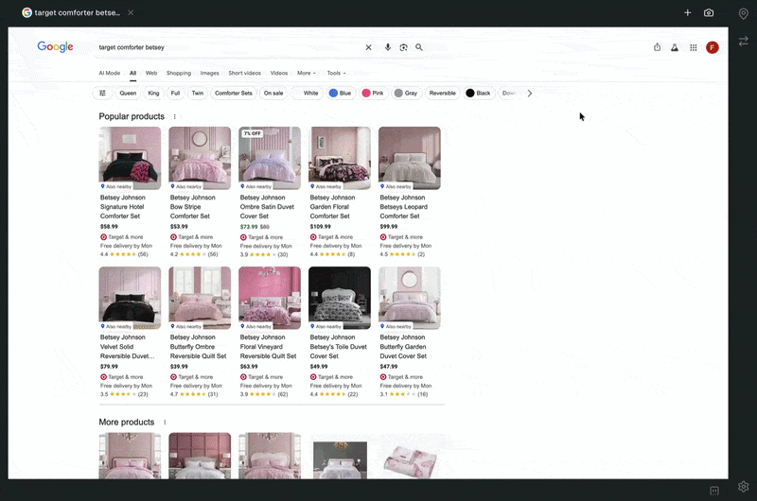Click the location pin icon in sidebar
Image resolution: width=757 pixels, height=501 pixels.
tap(744, 13)
